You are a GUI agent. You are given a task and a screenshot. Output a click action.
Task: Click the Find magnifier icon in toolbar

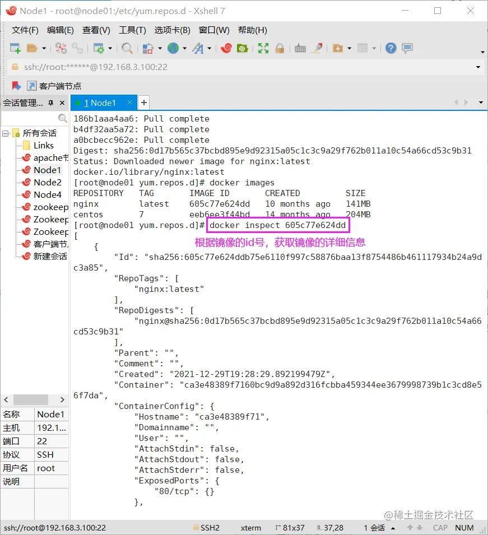[x=127, y=48]
